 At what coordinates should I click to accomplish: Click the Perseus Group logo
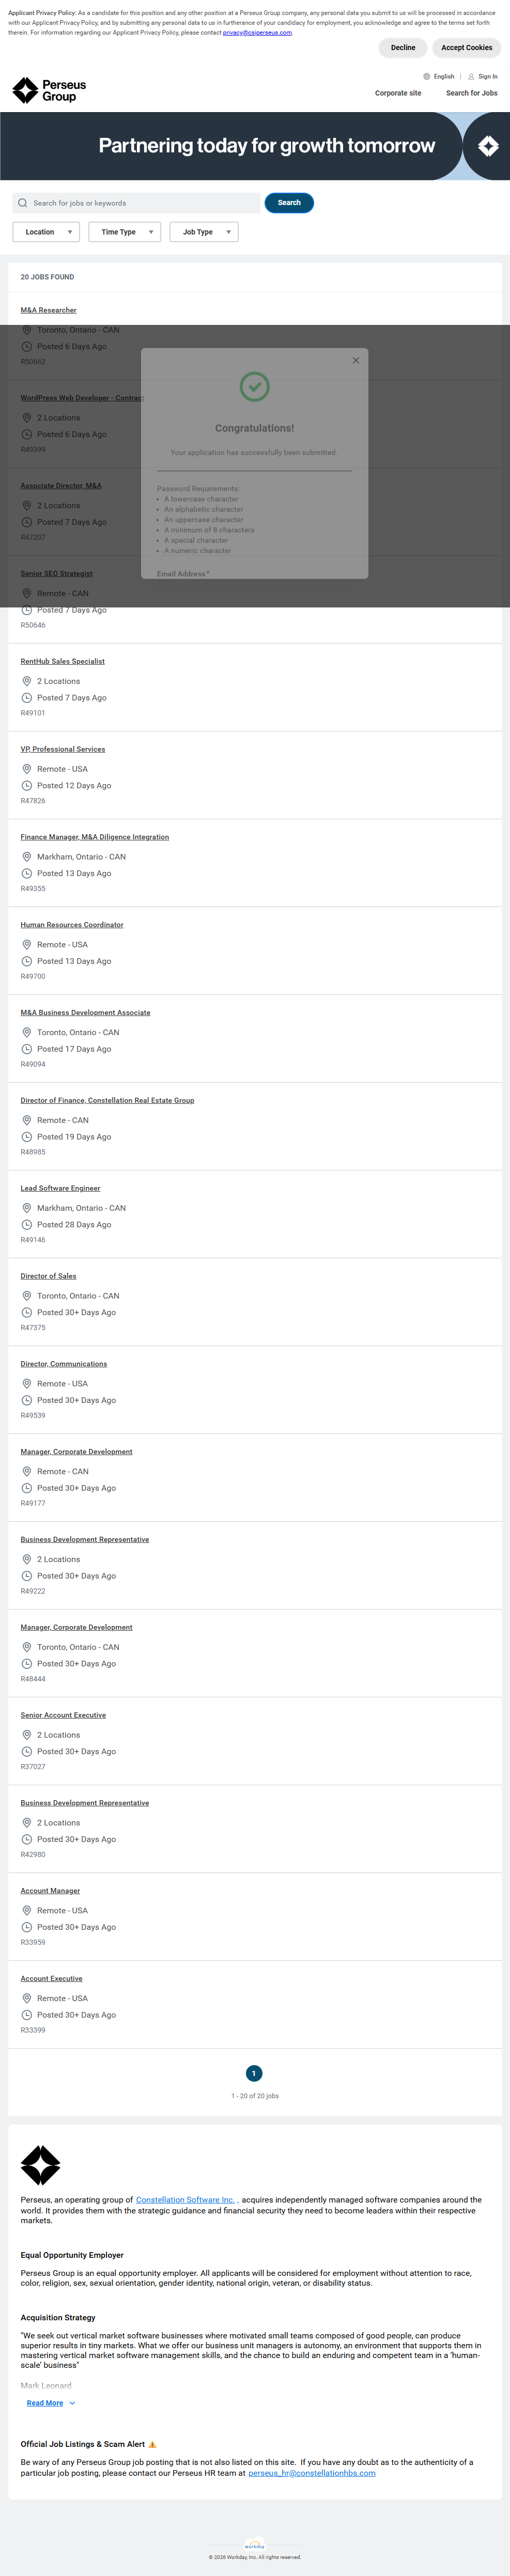coord(49,91)
